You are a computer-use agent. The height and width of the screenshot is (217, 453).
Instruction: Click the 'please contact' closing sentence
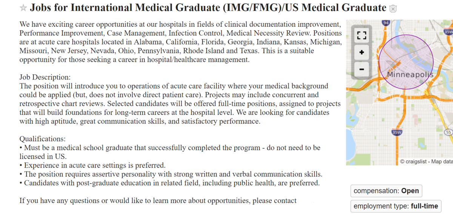(x=158, y=201)
